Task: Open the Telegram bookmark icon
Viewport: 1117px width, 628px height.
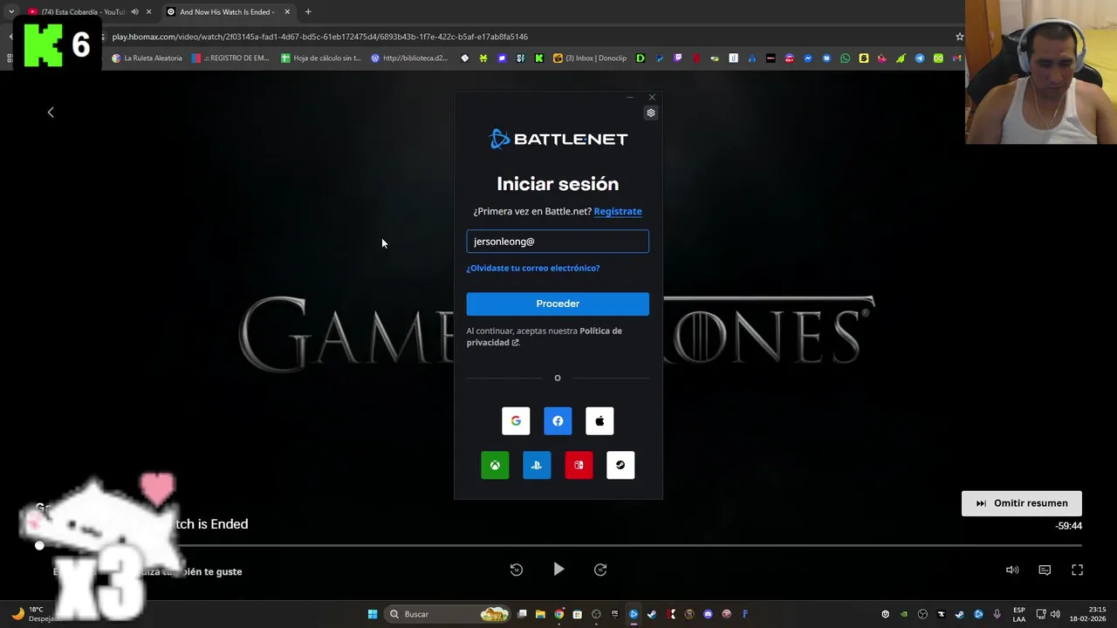Action: point(920,58)
